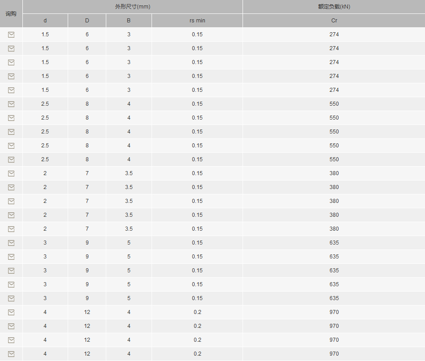The image size is (425, 361).
Task: Click the inquiry envelope in the first d 1.5 row
Action: pos(11,34)
